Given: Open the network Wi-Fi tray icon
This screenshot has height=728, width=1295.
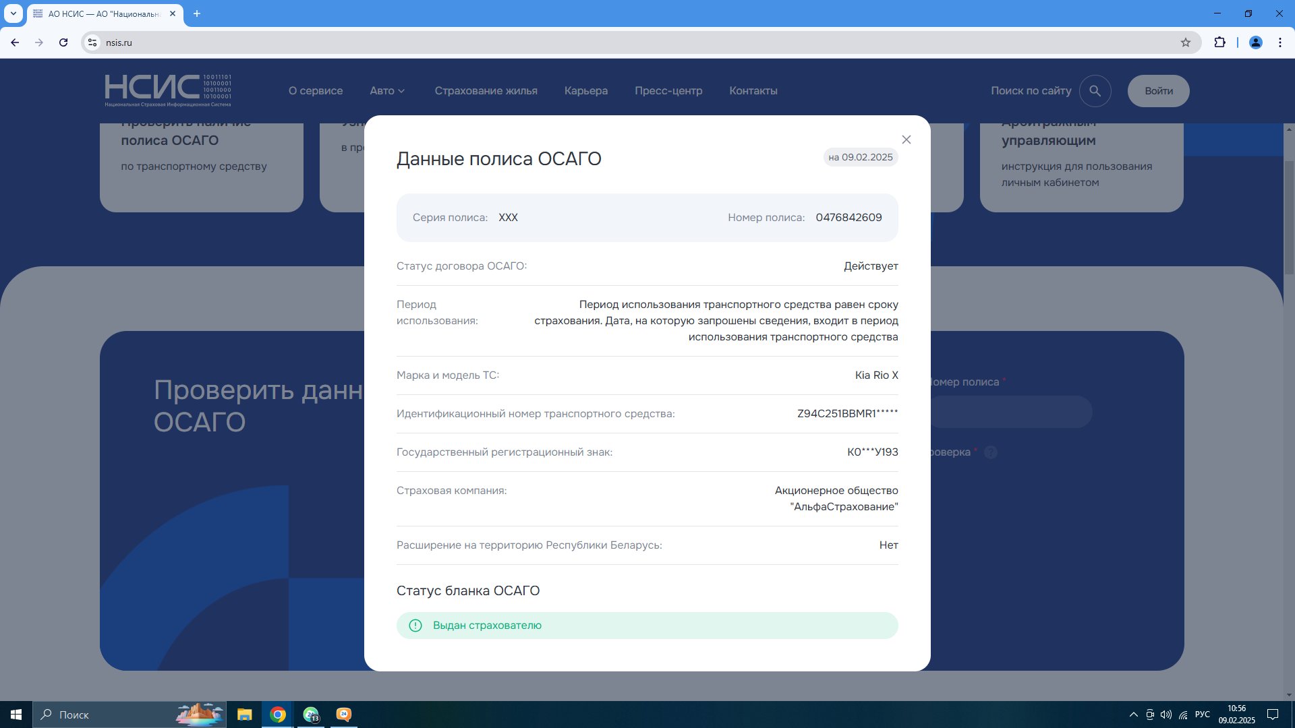Looking at the screenshot, I should click(1183, 715).
